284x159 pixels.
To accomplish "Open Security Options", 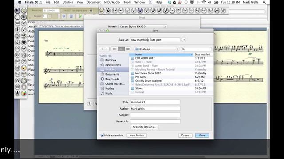I will coord(145,127).
